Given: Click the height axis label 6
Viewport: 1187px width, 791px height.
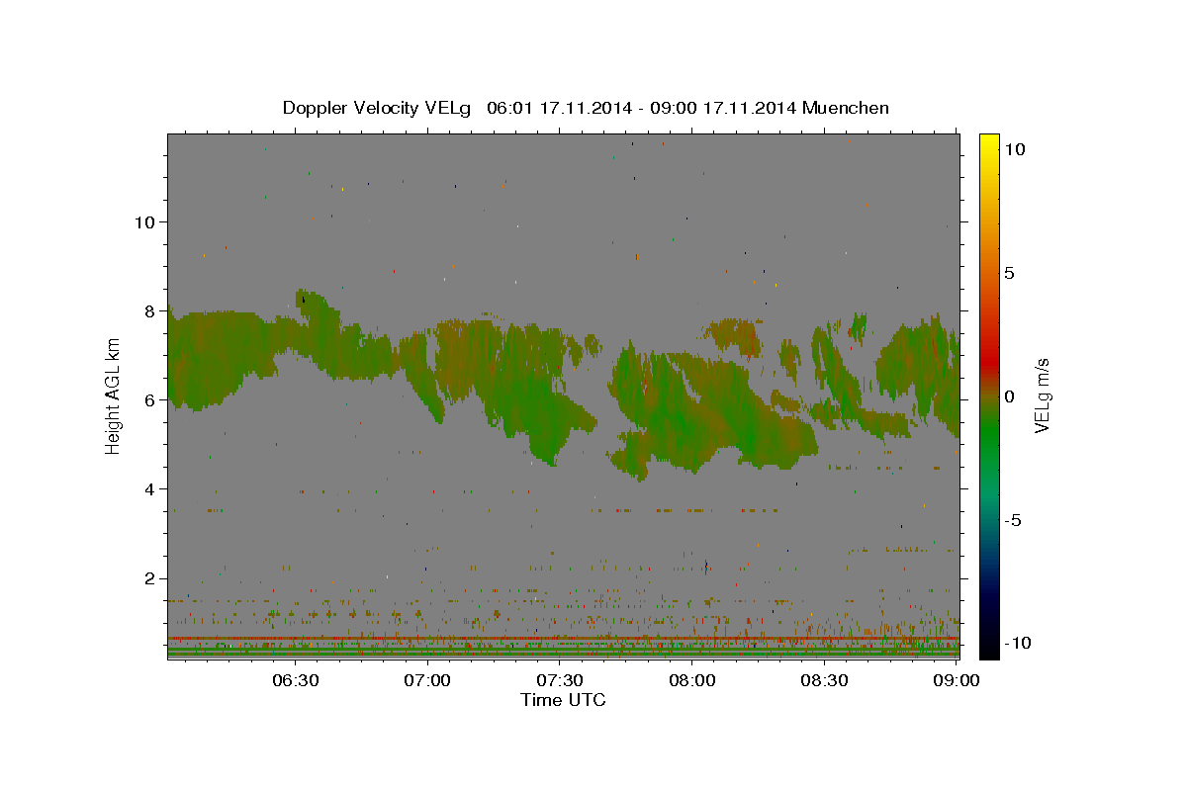Looking at the screenshot, I should (x=149, y=399).
